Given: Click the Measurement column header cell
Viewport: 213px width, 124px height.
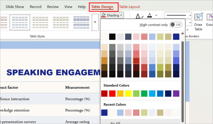Looking at the screenshot, I should point(77,87).
